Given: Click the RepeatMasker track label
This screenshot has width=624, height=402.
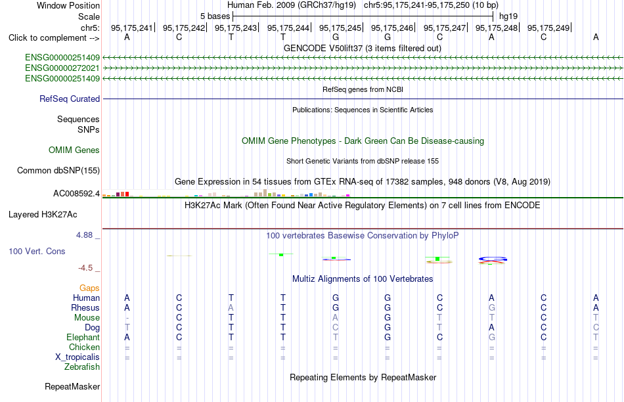Looking at the screenshot, I should point(72,386).
